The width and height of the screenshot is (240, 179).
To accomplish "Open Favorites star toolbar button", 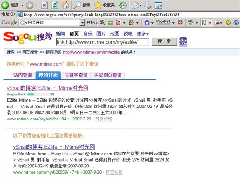I will pos(104,5).
